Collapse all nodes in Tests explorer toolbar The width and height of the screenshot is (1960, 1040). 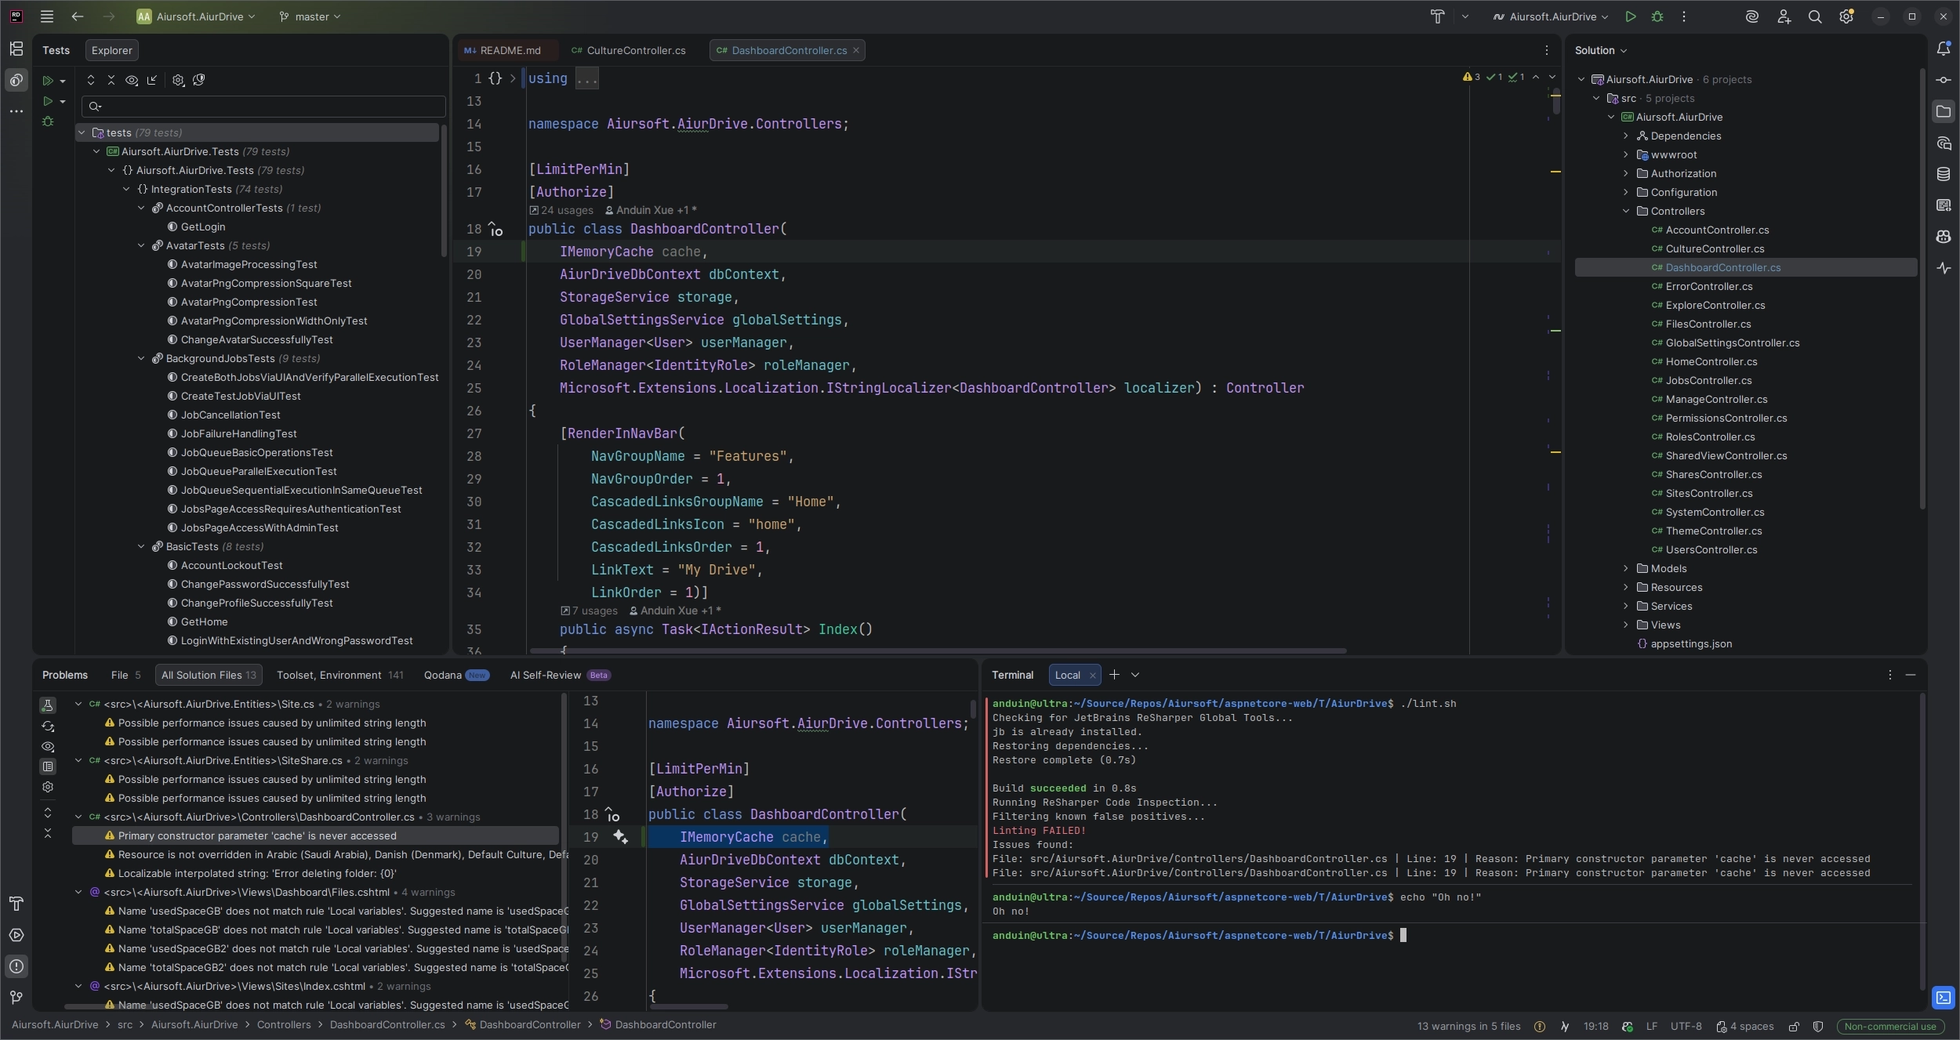point(111,80)
